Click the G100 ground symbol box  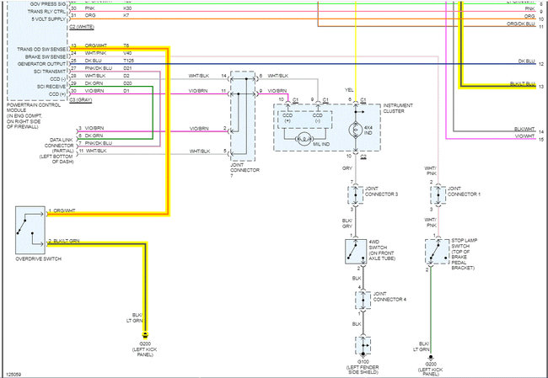tap(363, 345)
